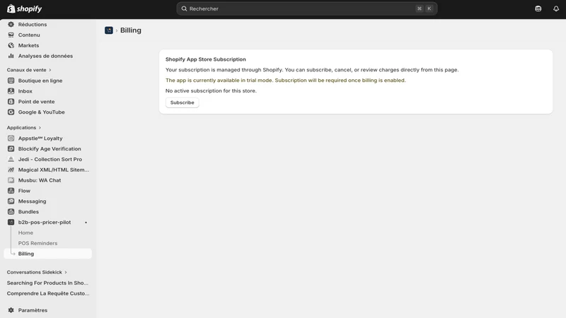
Task: Click the Markets globe icon
Action: pyautogui.click(x=11, y=45)
